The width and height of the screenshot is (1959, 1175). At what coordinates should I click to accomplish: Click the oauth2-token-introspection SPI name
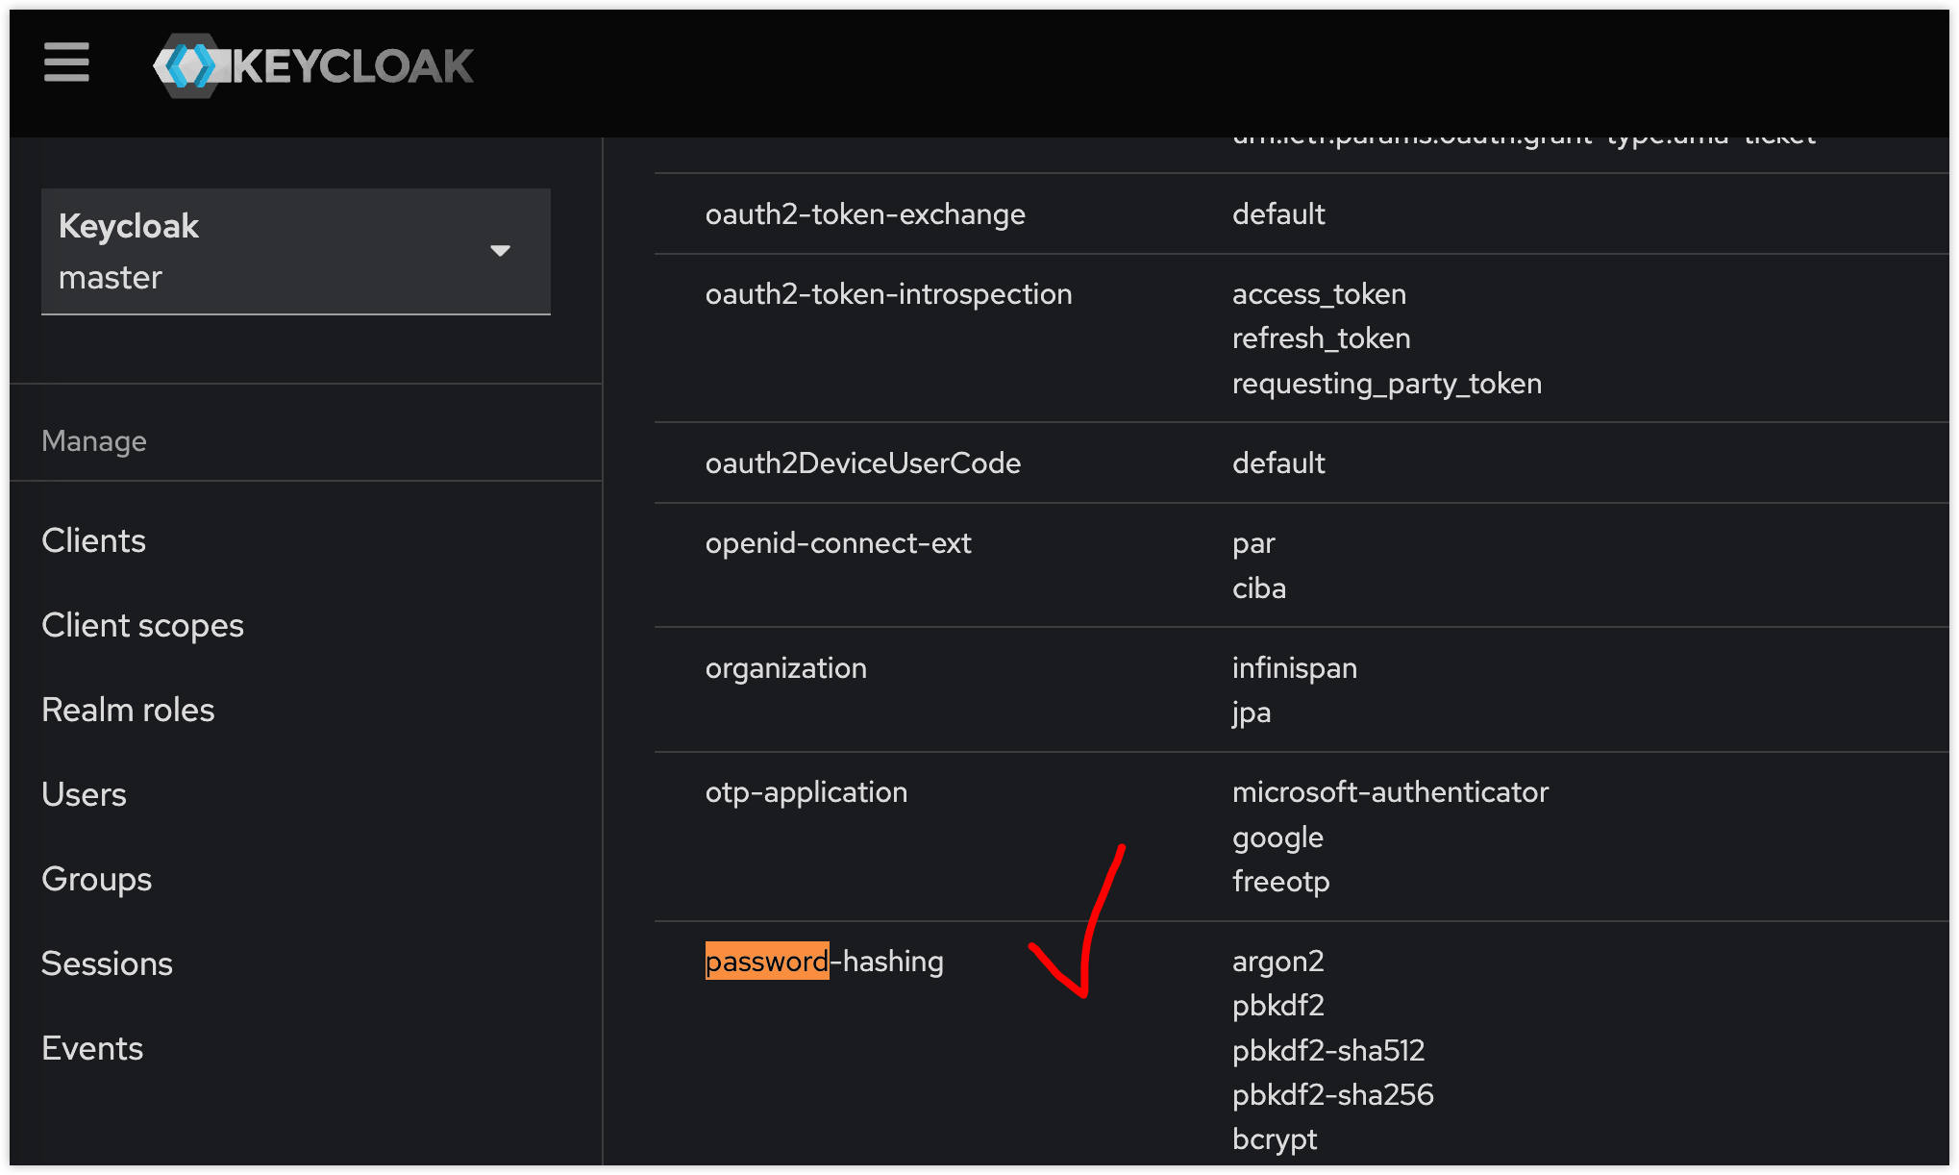[x=887, y=293]
